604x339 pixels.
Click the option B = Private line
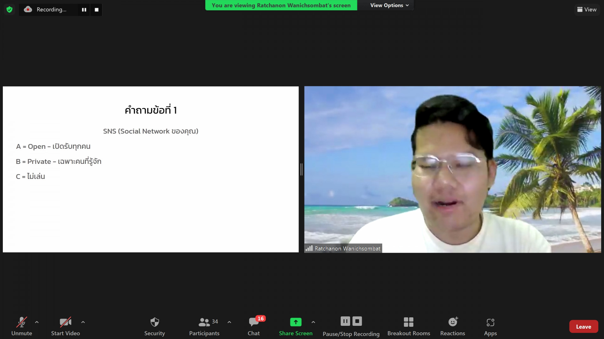pos(59,161)
